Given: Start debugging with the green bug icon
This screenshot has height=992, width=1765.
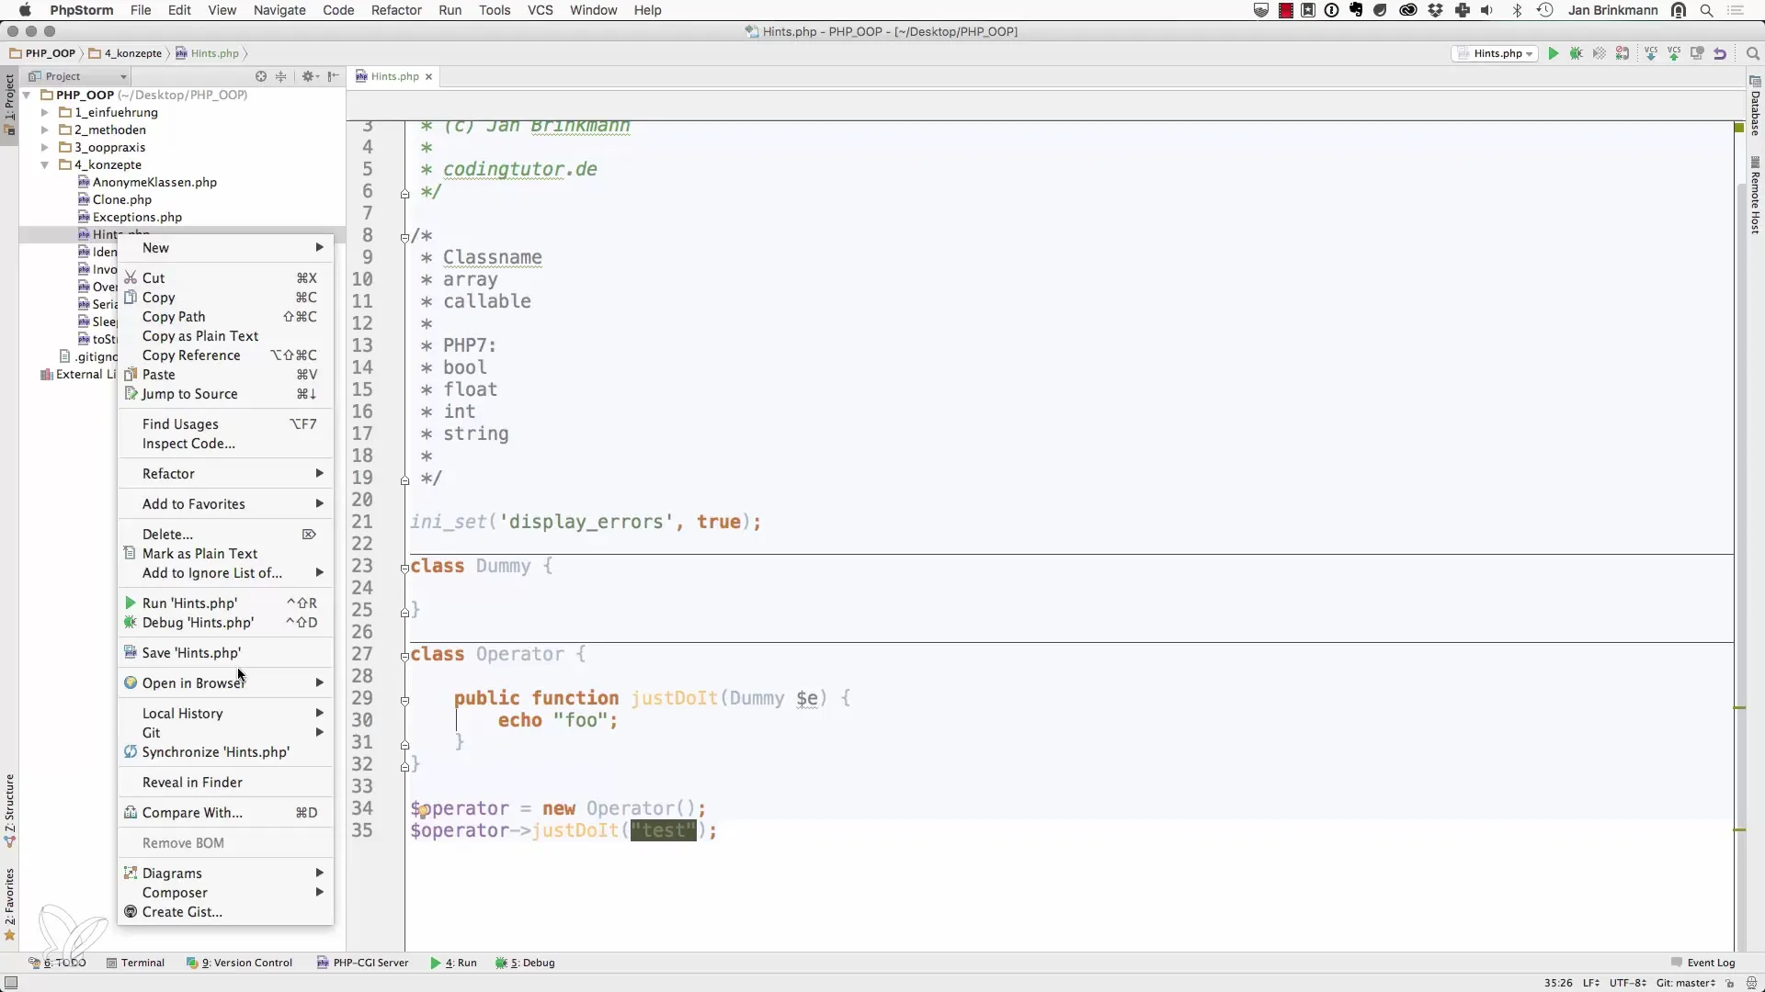Looking at the screenshot, I should coord(1577,54).
